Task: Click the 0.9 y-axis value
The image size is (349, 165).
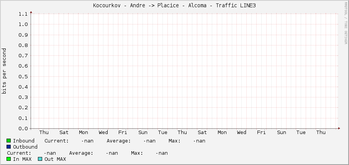Action: 23,35
